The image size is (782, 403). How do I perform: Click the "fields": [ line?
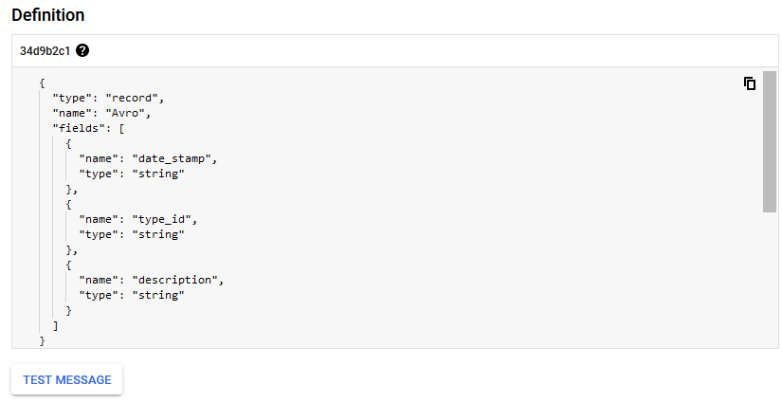[88, 128]
